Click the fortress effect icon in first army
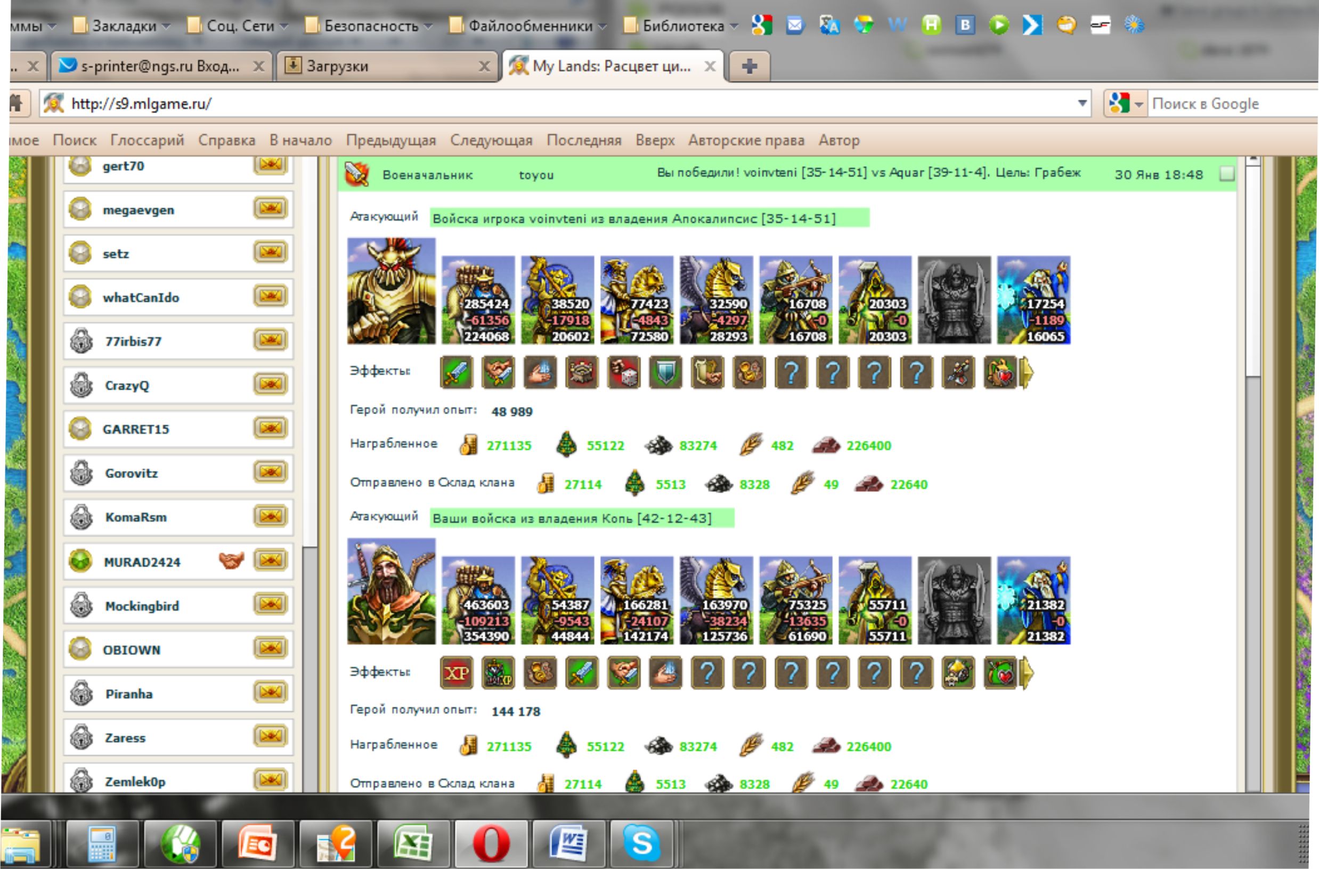1319x869 pixels. pos(582,372)
